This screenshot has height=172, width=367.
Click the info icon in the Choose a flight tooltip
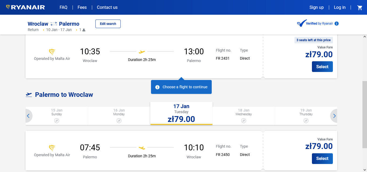pos(157,87)
